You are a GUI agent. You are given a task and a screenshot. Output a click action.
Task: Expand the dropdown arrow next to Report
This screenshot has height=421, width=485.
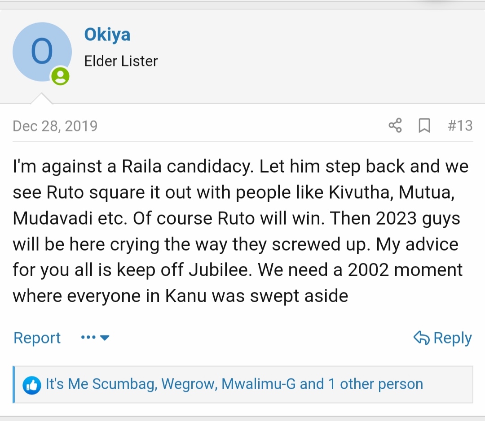coord(105,338)
